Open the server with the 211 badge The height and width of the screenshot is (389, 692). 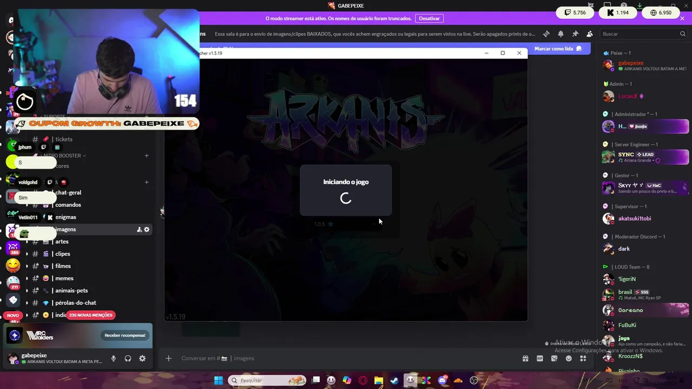tap(13, 283)
